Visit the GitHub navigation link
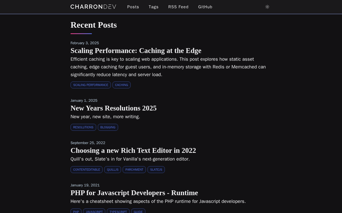Image resolution: width=342 pixels, height=213 pixels. [205, 7]
